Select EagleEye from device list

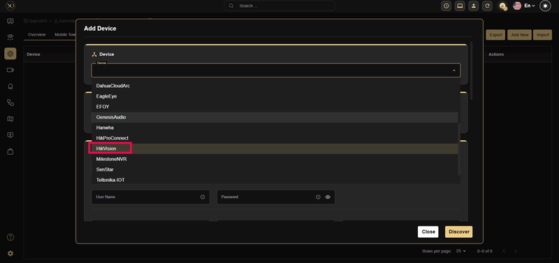(275, 96)
